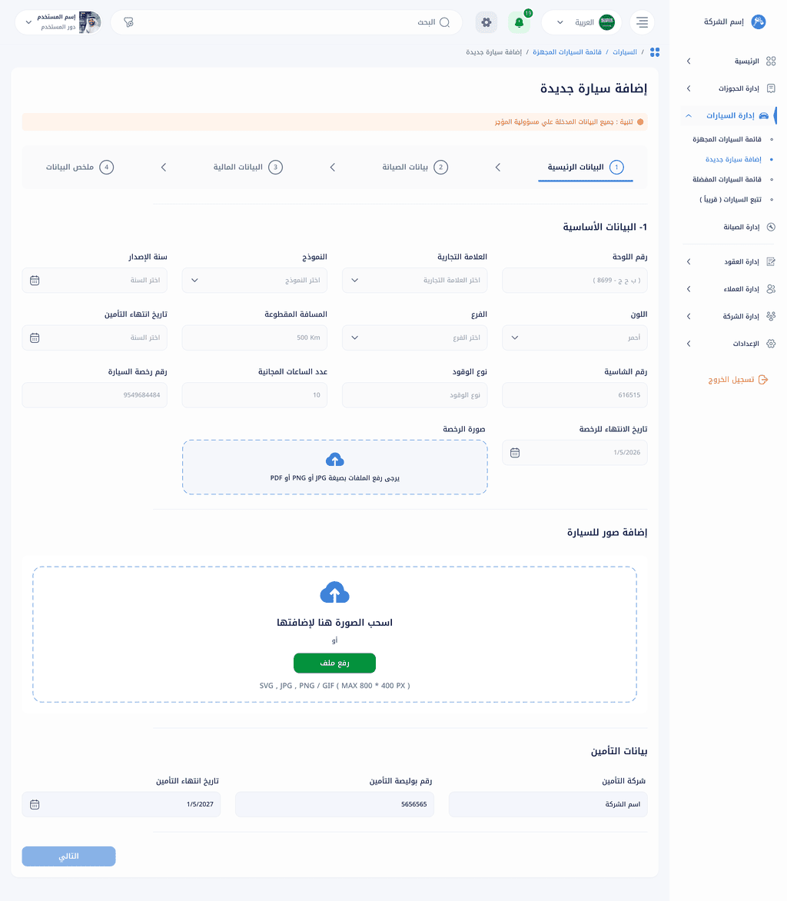Screen dimensions: 787x901
Task: Open calendar icon in سنة الإصدار field
Action: [x=35, y=281]
